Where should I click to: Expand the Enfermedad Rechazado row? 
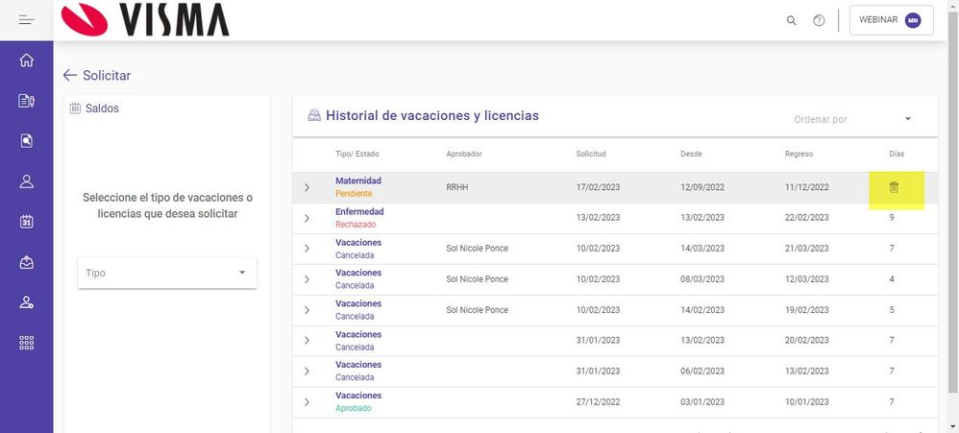(307, 218)
